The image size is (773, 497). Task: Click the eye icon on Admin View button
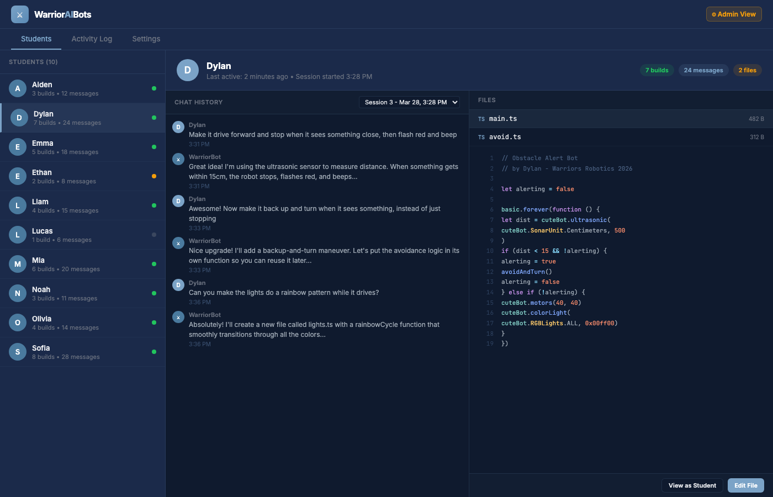point(714,14)
